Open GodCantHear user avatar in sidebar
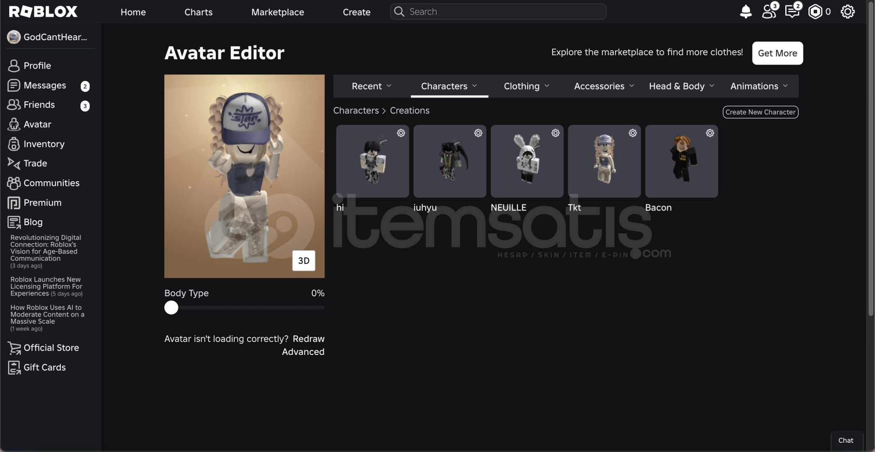Image resolution: width=875 pixels, height=452 pixels. tap(14, 37)
